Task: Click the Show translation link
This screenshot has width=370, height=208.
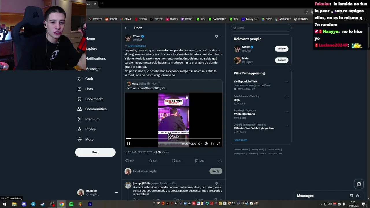Action: click(137, 46)
